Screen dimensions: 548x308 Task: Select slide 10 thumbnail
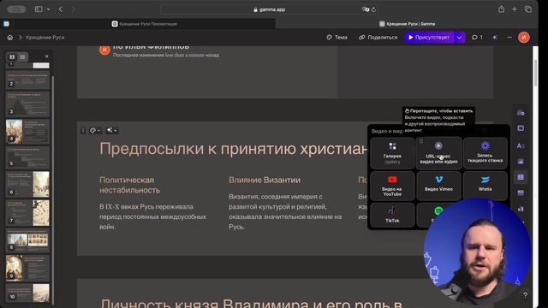coord(27,293)
